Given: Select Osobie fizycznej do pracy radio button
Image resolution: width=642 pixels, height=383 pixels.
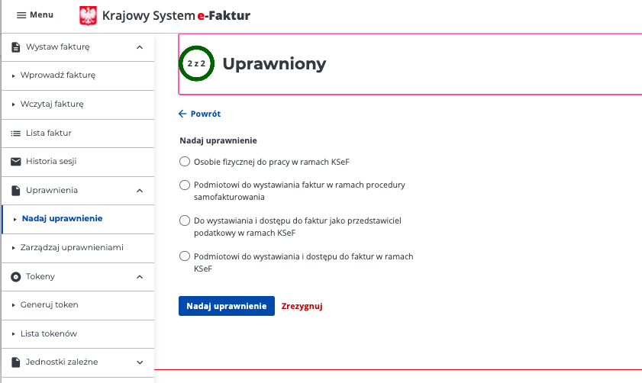Looking at the screenshot, I should pyautogui.click(x=185, y=162).
